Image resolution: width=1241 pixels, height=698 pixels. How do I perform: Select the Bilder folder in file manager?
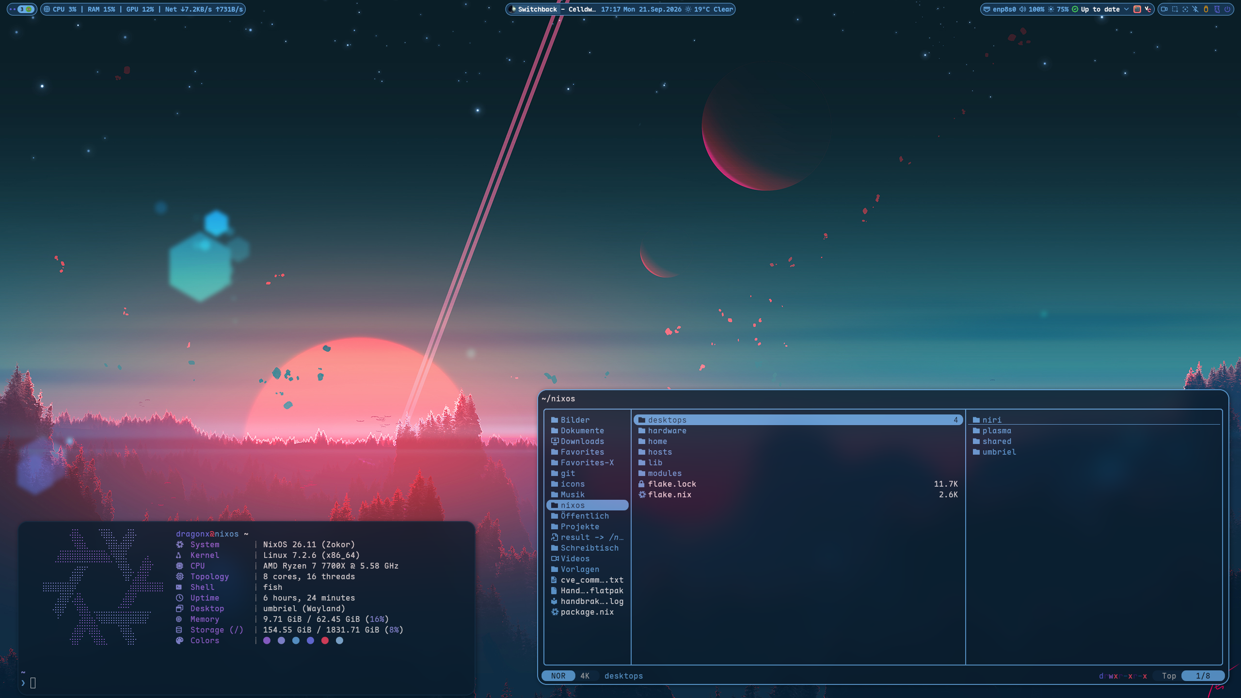[587, 420]
